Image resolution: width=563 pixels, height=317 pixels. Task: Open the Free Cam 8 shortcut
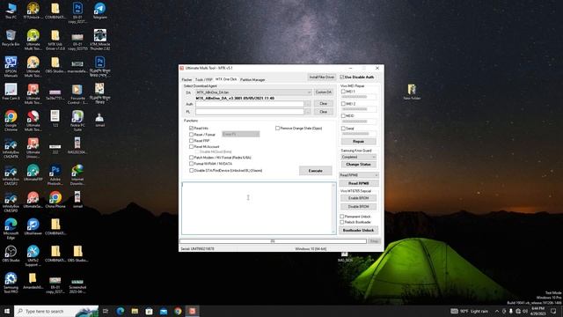(x=11, y=92)
